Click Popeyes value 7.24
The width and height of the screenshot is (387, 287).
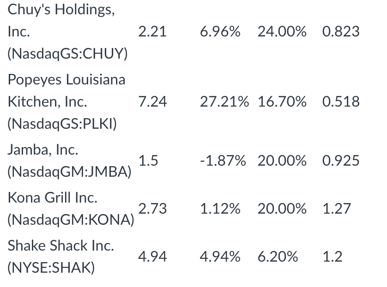152,102
